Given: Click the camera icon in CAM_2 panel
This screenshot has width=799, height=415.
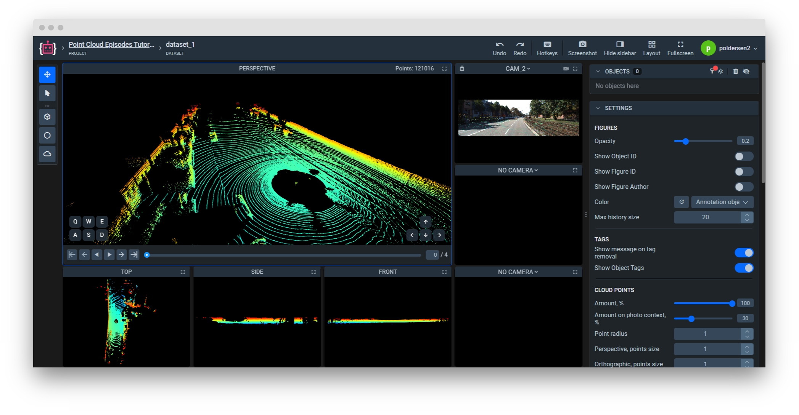Looking at the screenshot, I should tap(566, 69).
